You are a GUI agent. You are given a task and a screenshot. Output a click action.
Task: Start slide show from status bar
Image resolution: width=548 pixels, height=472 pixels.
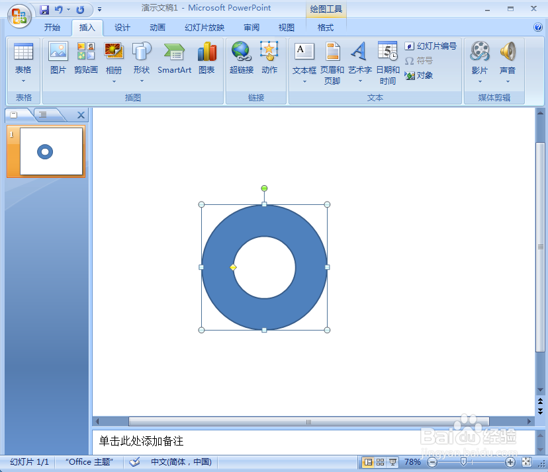click(x=393, y=462)
